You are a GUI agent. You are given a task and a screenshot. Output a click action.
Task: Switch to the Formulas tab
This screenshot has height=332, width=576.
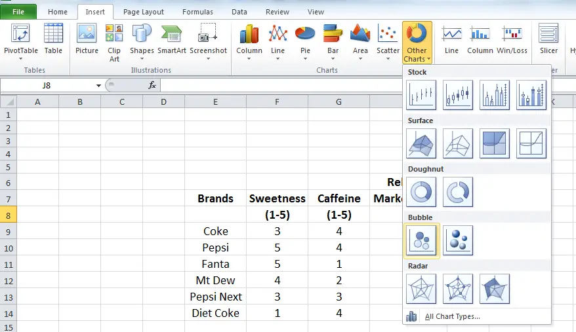tap(197, 12)
